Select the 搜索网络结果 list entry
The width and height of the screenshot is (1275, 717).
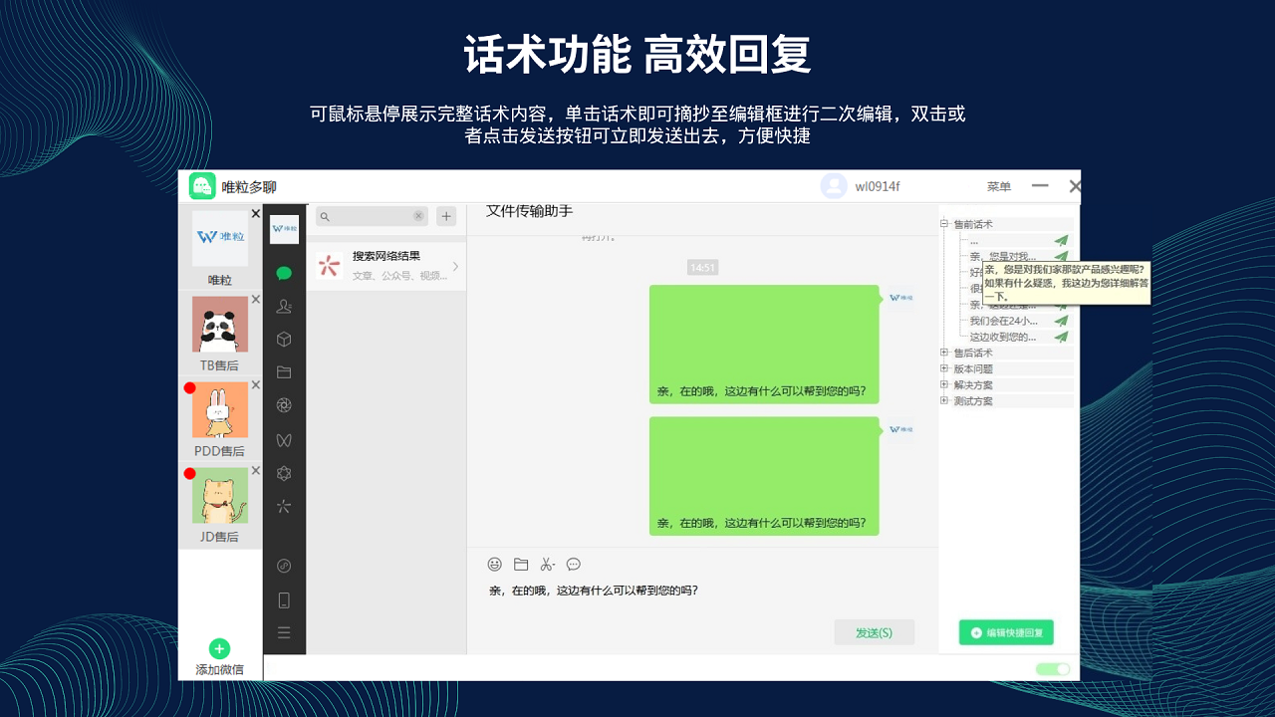coord(386,266)
